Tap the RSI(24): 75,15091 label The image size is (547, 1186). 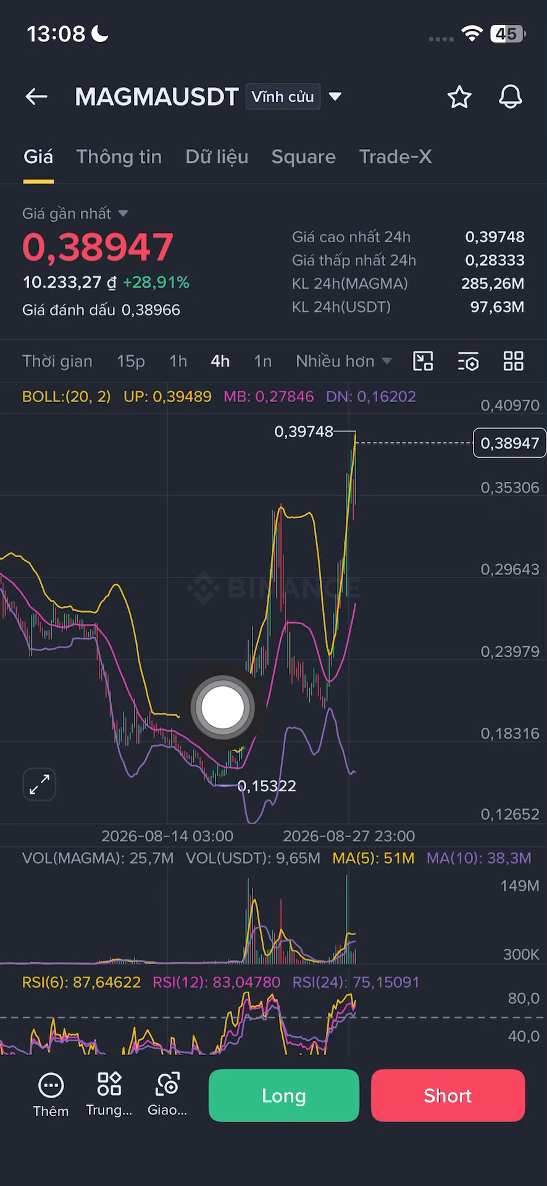point(356,982)
